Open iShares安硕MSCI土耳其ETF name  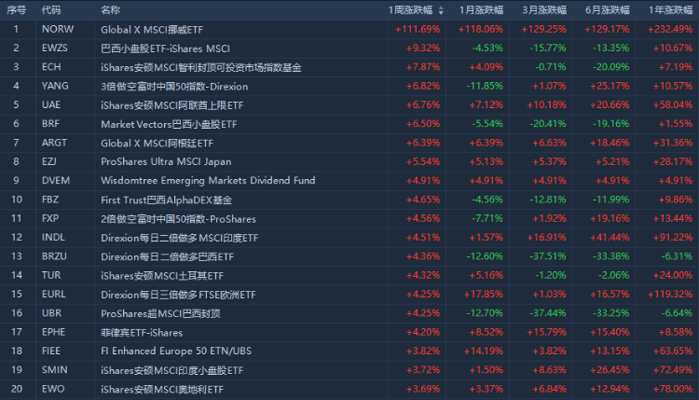click(x=162, y=276)
